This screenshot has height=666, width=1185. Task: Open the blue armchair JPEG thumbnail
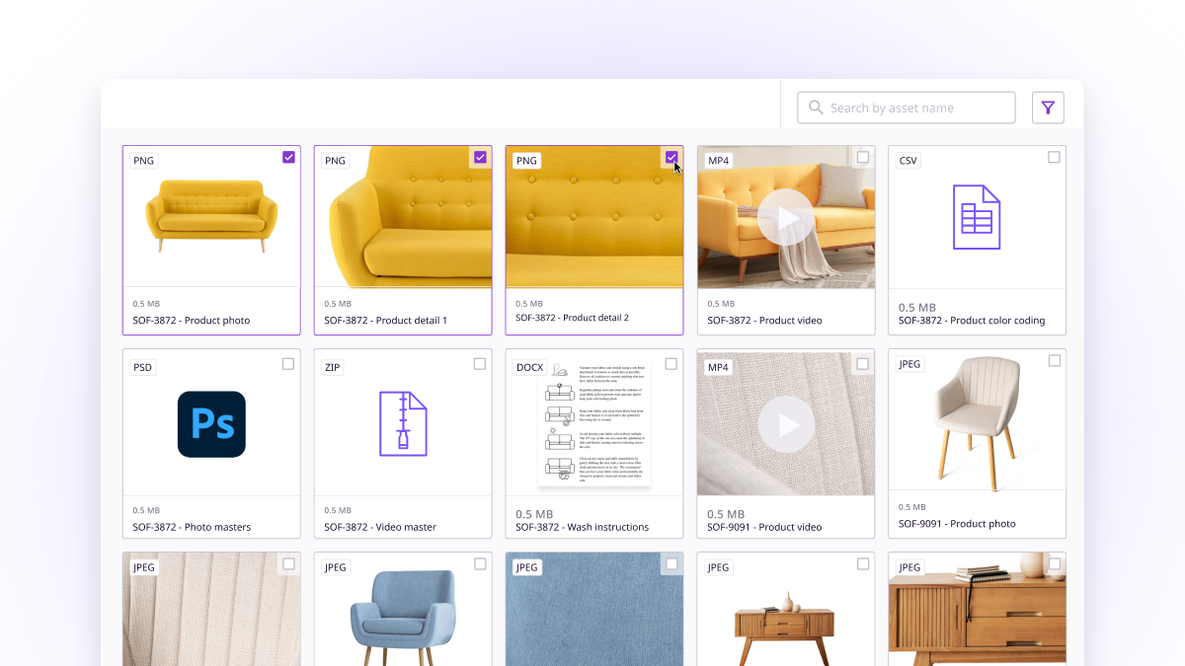(402, 617)
